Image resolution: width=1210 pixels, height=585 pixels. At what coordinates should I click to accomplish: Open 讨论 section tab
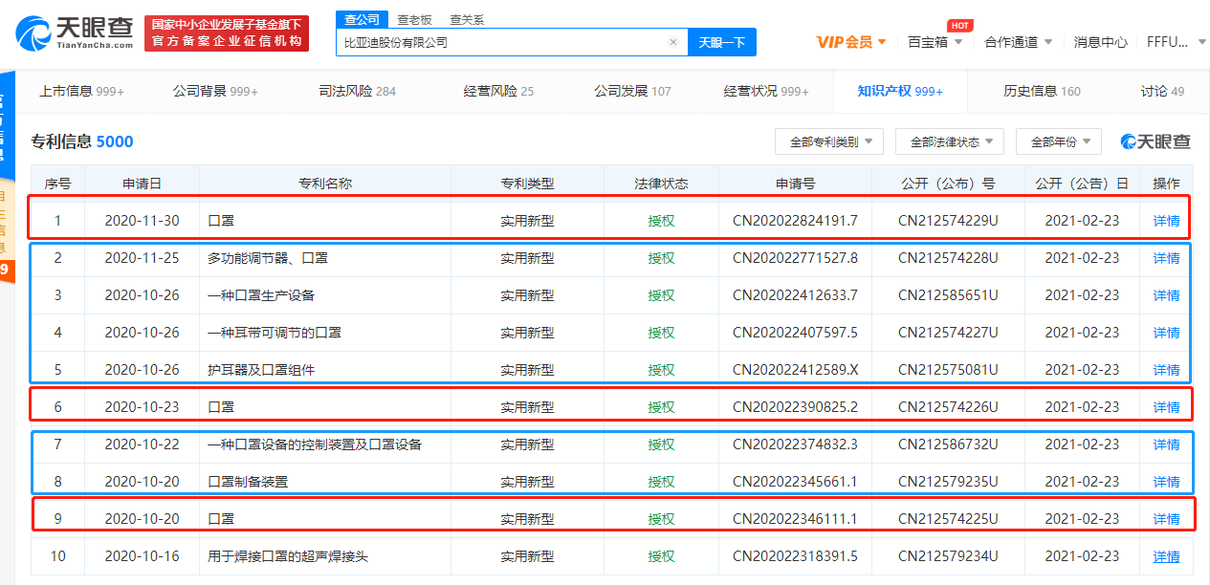1162,91
